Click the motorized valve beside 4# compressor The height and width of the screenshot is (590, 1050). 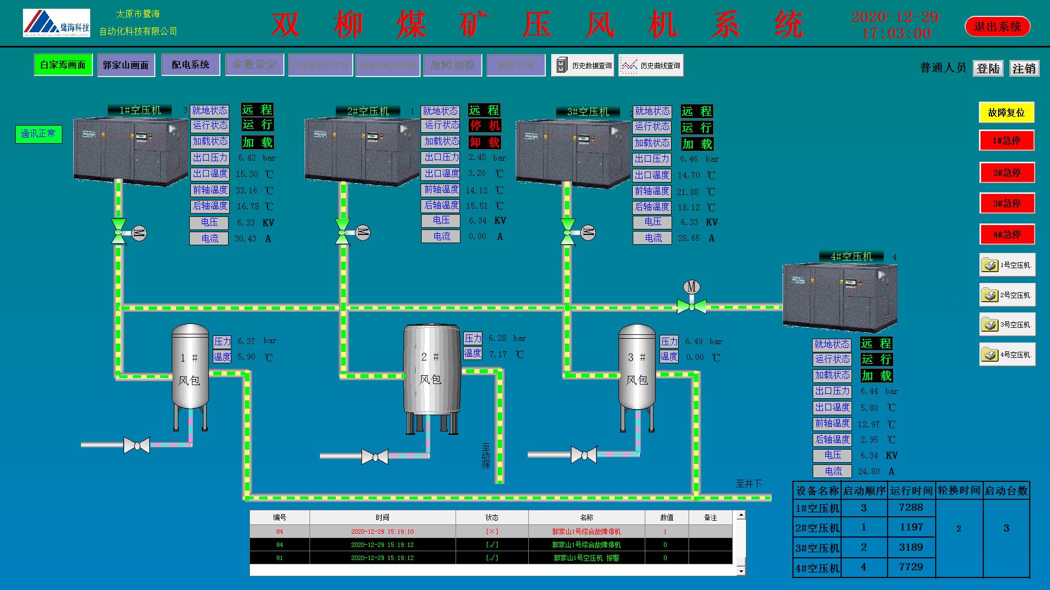click(x=692, y=306)
